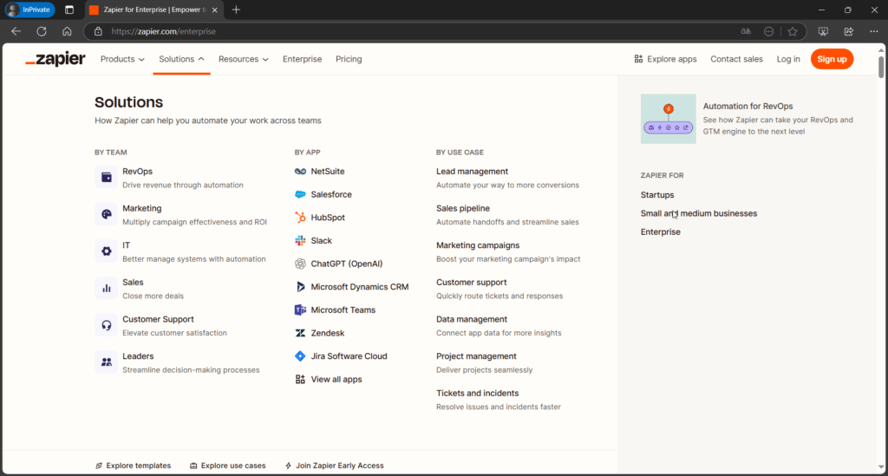
Task: Click the IT gear icon
Action: pos(106,251)
